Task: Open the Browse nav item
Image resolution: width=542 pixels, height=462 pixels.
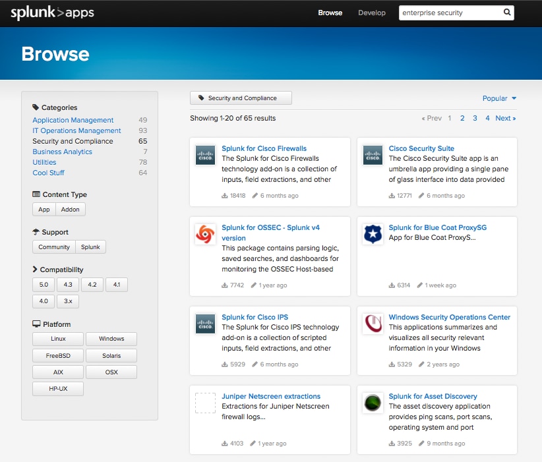Action: point(330,13)
